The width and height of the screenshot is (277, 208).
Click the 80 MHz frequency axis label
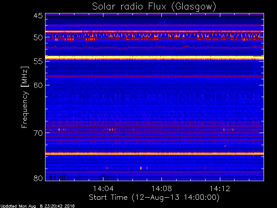pos(38,178)
